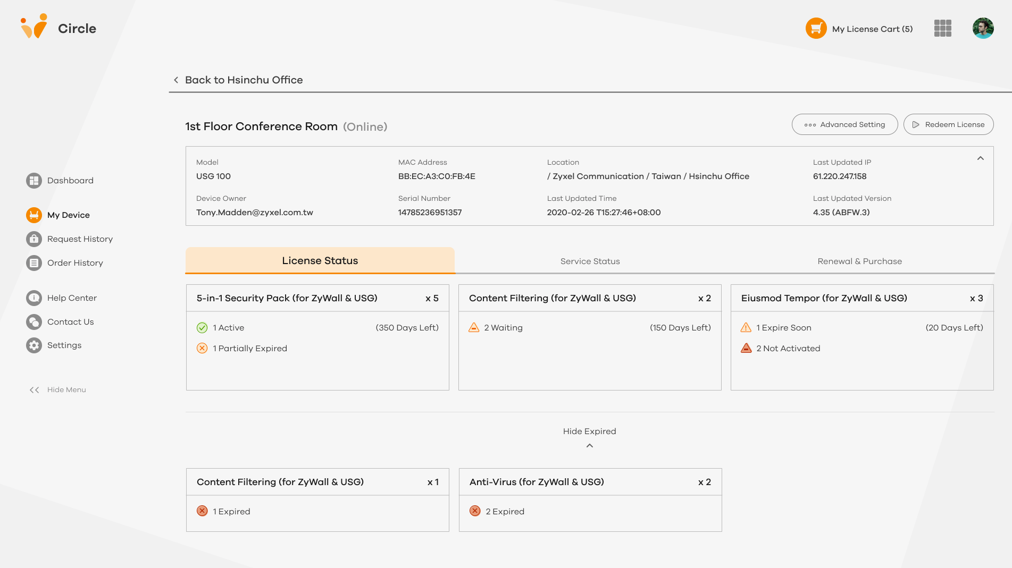Open Dashboard from the sidebar

[70, 181]
